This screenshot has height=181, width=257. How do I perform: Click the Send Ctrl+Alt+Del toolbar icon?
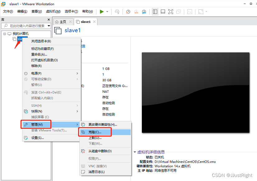[x=117, y=12]
